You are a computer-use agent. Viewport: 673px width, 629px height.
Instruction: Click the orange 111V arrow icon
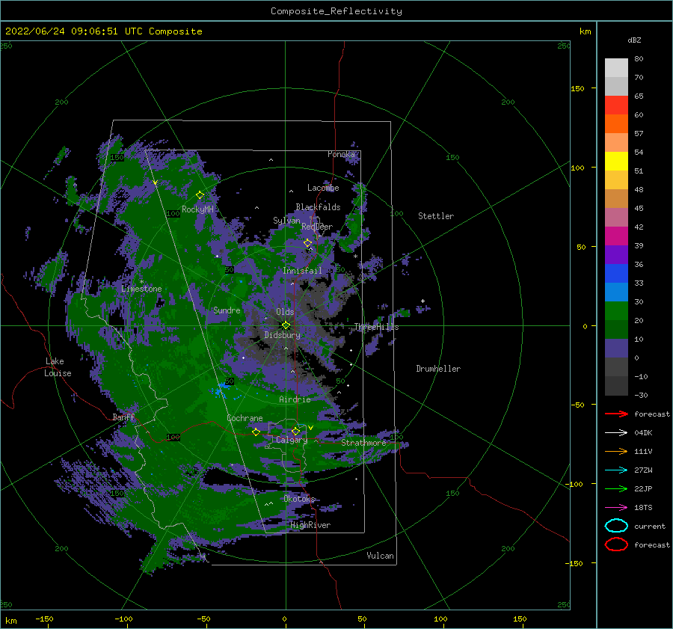(x=616, y=451)
